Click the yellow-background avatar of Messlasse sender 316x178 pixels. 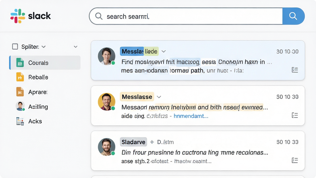(x=106, y=102)
